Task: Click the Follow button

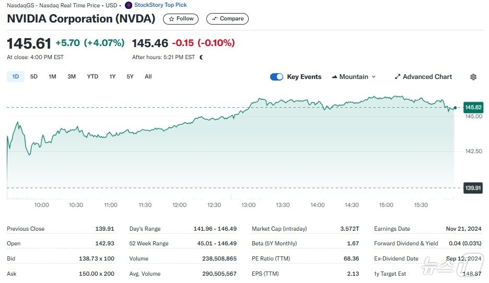Action: point(181,19)
